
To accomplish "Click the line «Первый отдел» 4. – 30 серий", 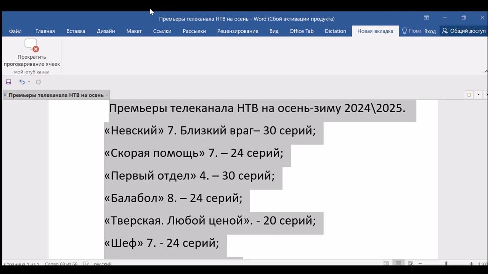I will click(189, 175).
